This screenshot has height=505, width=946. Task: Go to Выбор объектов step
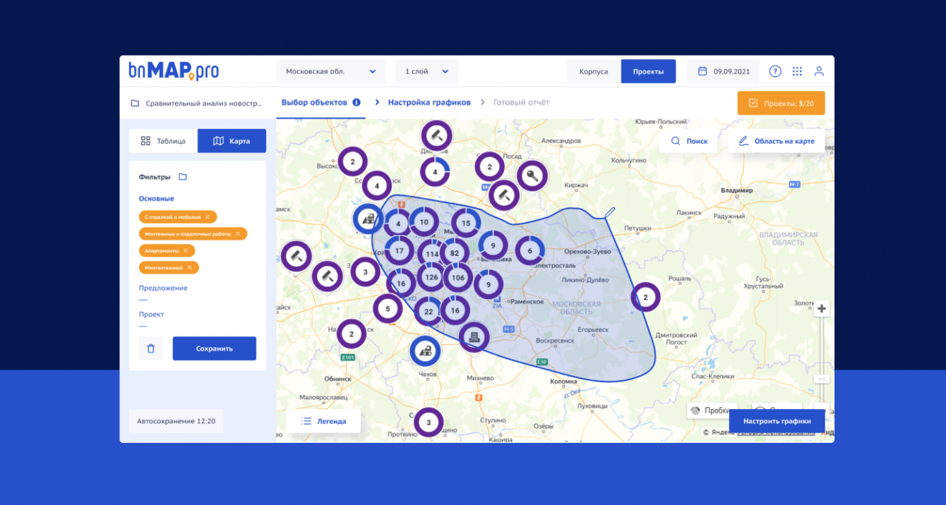coord(314,102)
